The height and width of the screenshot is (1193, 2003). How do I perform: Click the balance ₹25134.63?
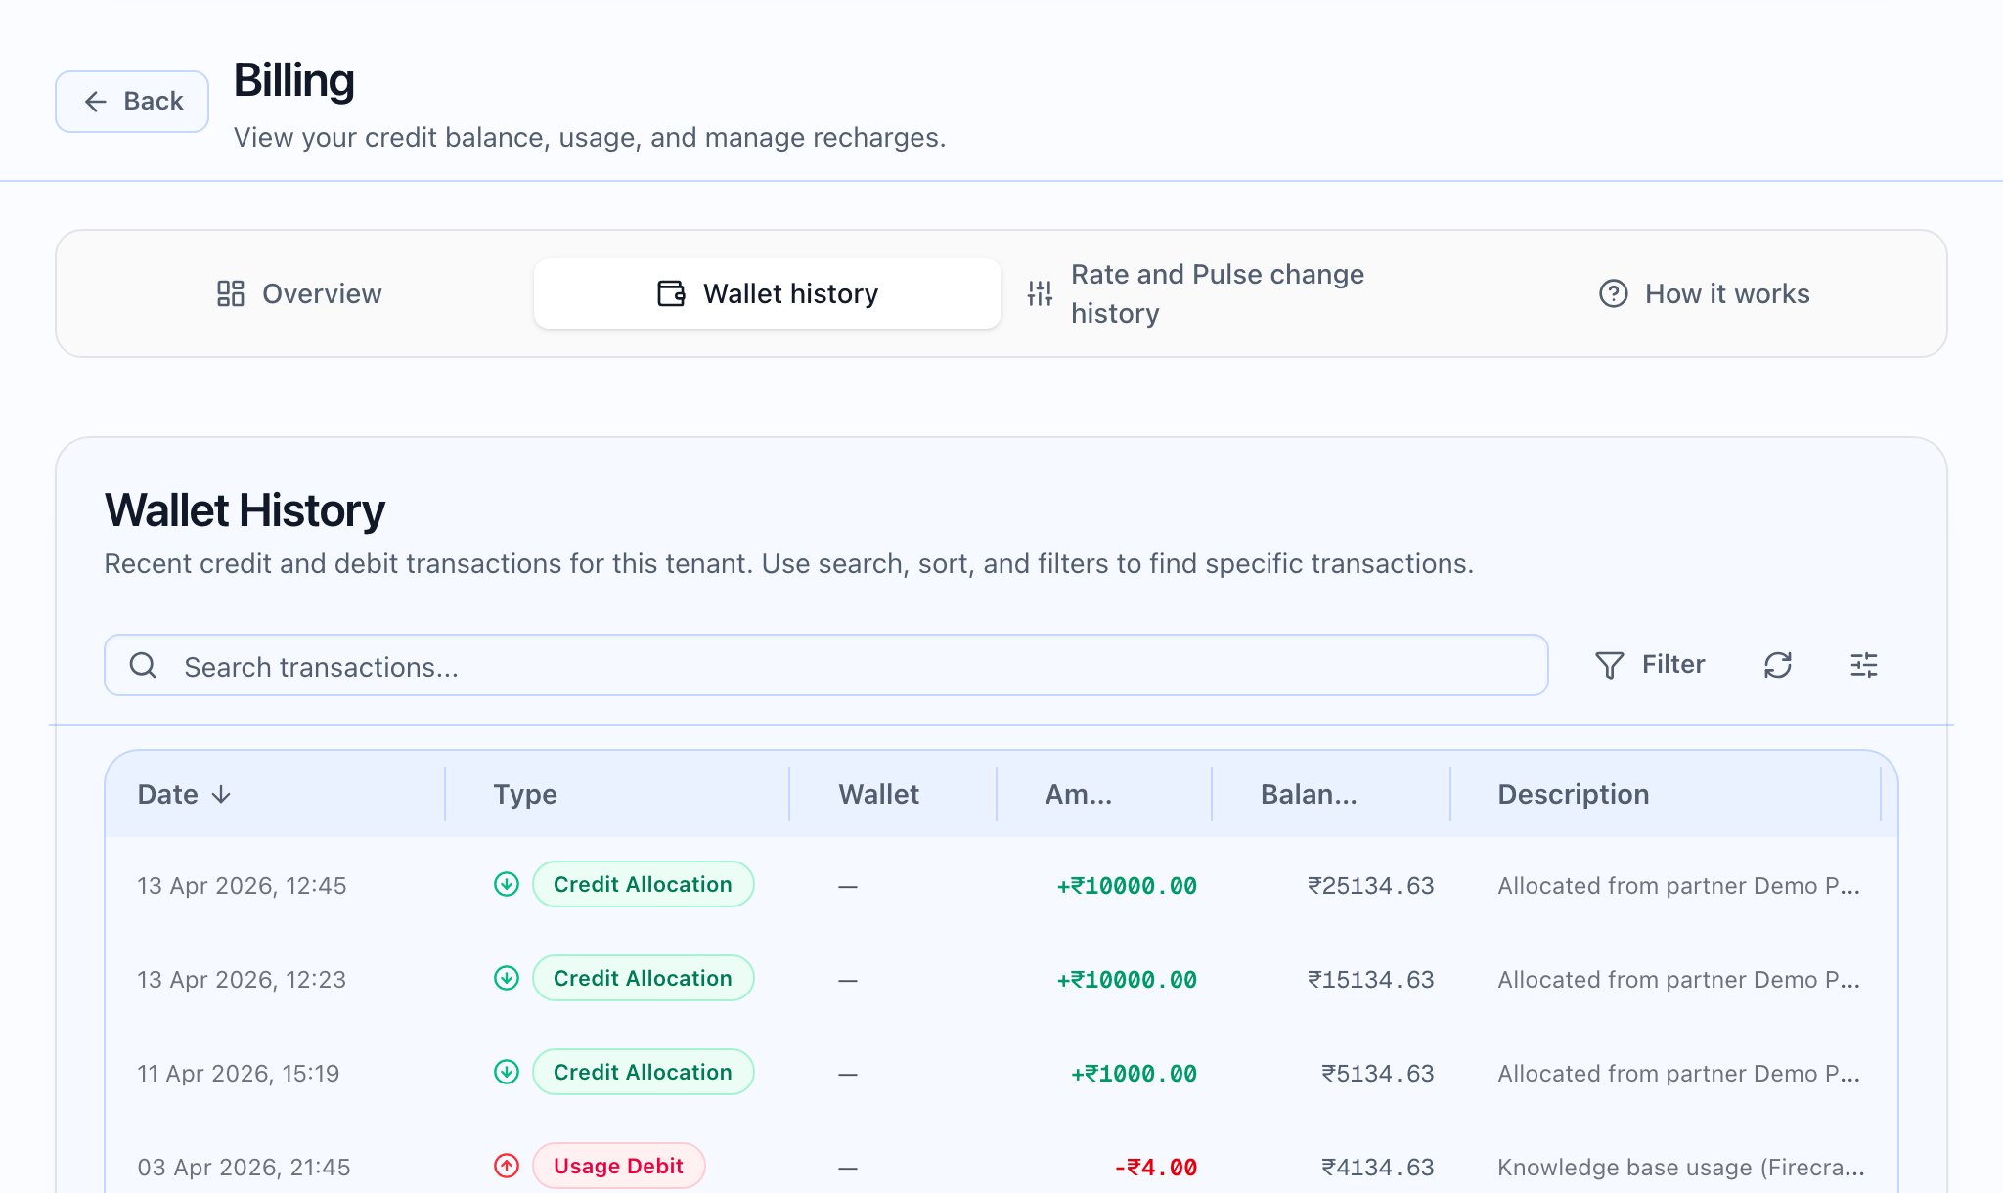click(1371, 886)
